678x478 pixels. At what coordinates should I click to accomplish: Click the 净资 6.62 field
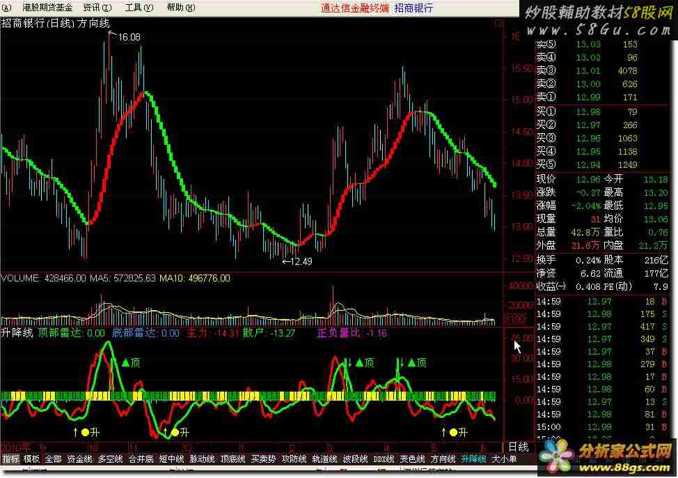(x=569, y=273)
